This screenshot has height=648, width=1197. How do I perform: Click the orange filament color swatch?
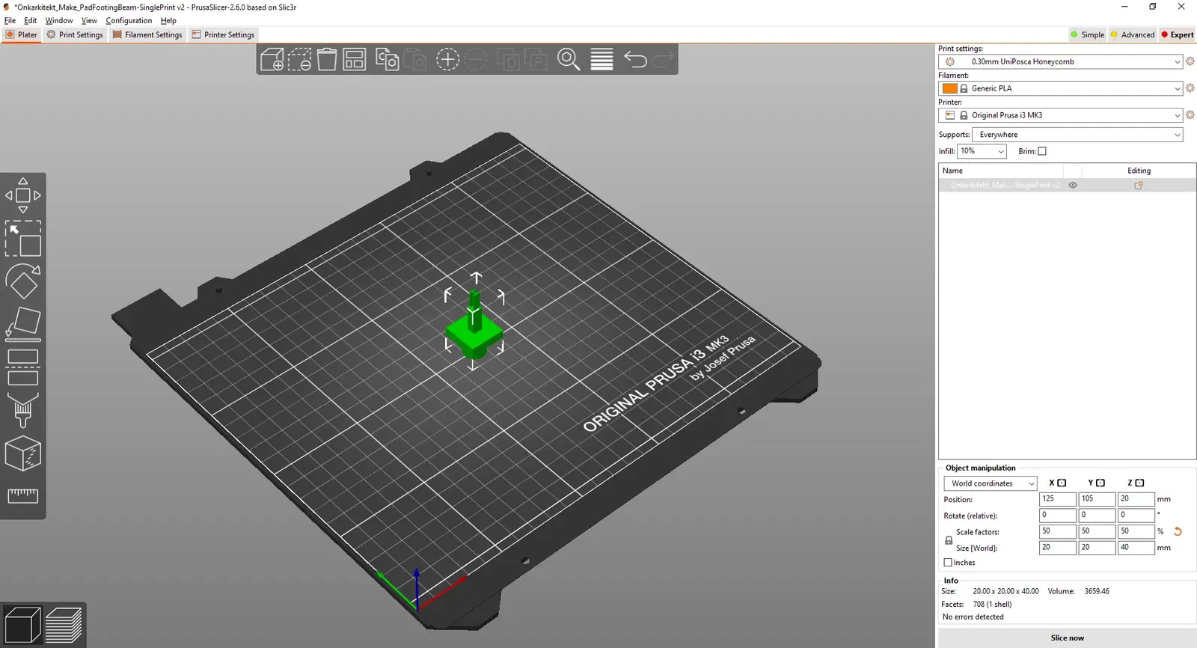pyautogui.click(x=950, y=88)
